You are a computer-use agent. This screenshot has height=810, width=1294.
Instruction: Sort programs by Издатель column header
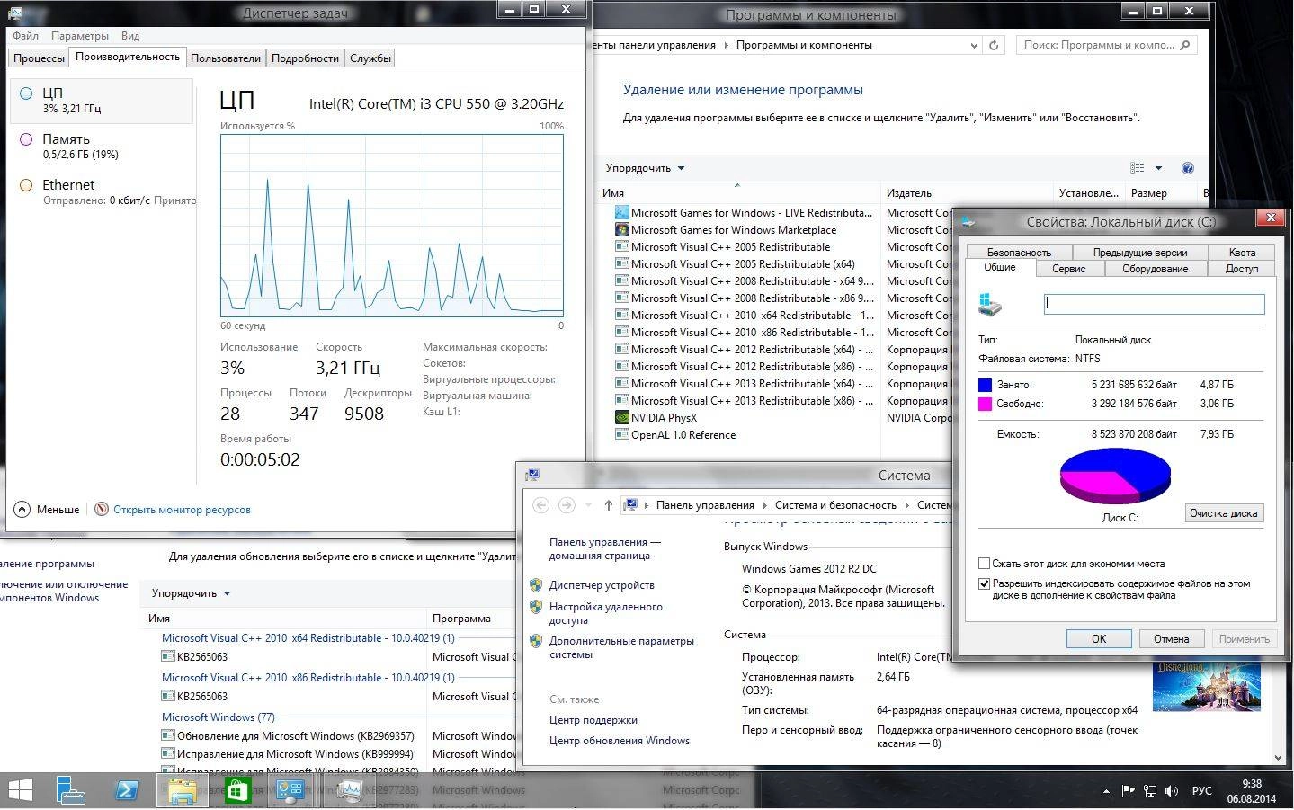click(x=967, y=193)
